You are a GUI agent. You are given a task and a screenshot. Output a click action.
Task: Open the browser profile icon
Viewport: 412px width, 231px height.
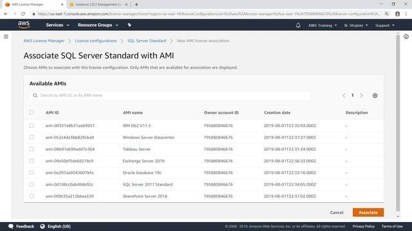point(398,14)
